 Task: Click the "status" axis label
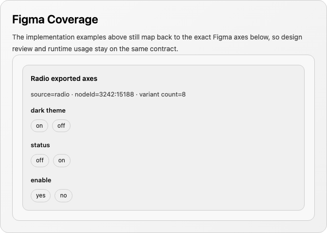40,145
